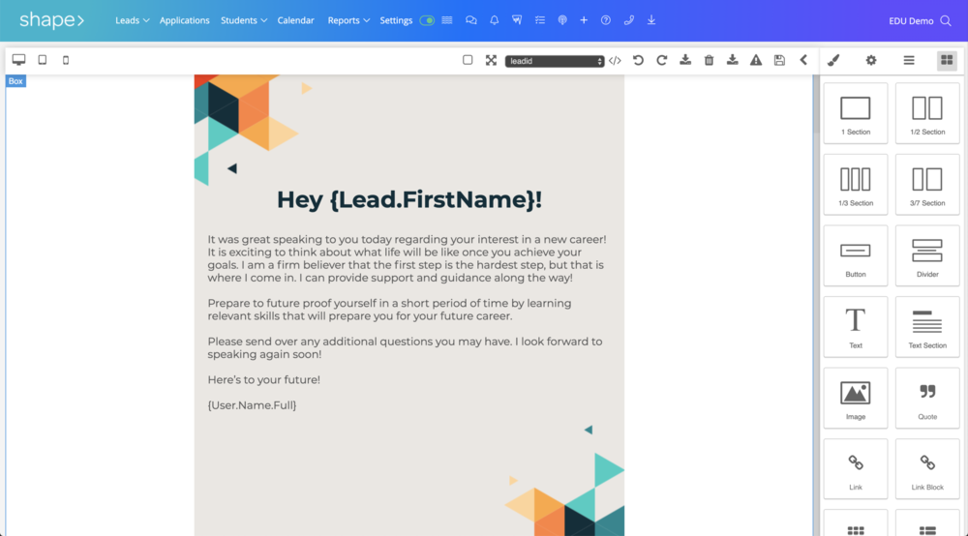Select the 1/3 Section block
968x536 pixels.
(856, 185)
